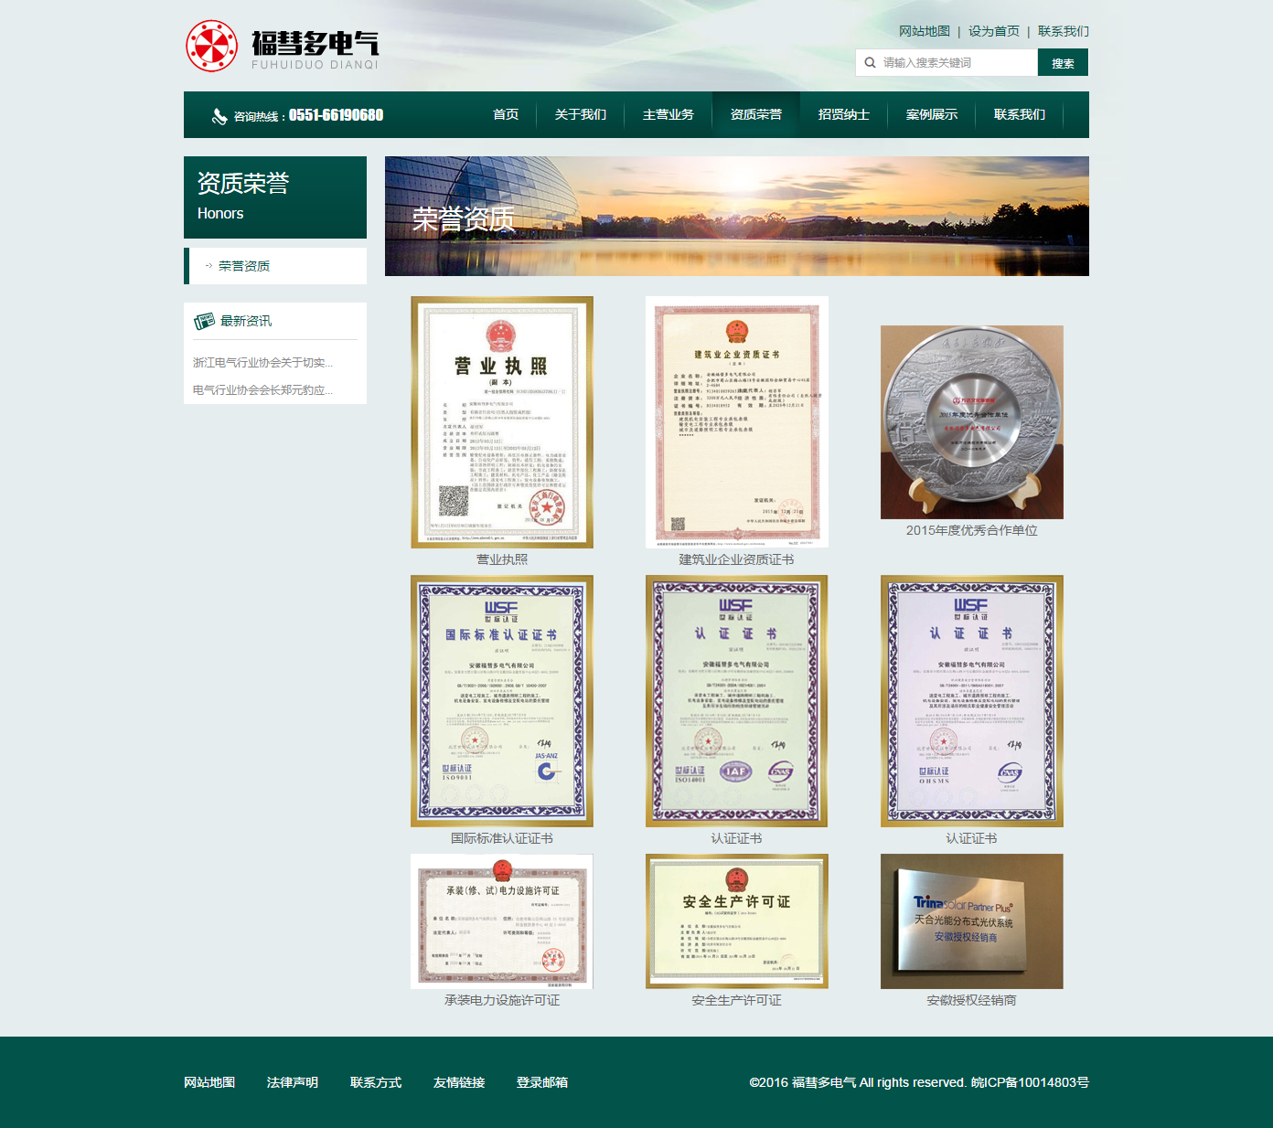
Task: Go to the 关于我们 menu item
Action: 580,115
